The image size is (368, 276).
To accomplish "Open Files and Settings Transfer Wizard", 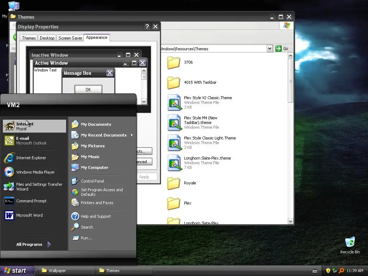I will tap(34, 187).
